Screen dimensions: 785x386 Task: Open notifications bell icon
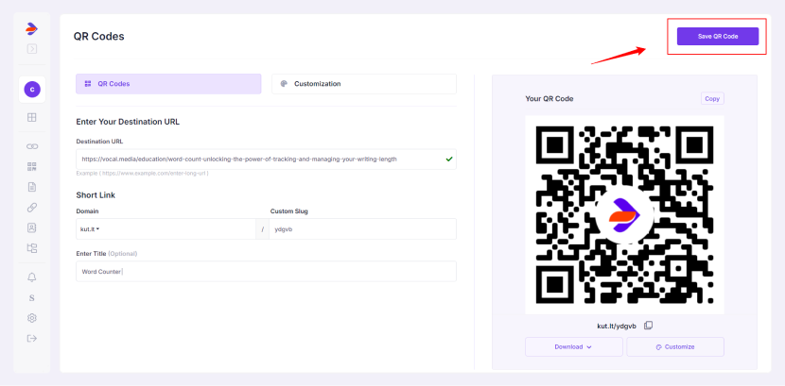[32, 277]
